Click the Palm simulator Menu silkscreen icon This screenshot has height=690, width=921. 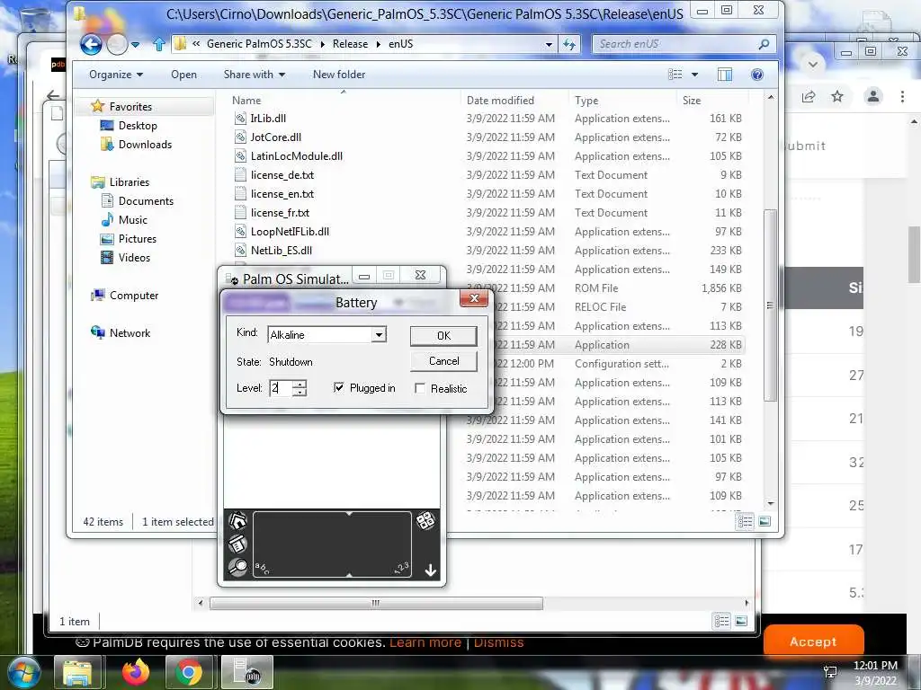(x=237, y=544)
